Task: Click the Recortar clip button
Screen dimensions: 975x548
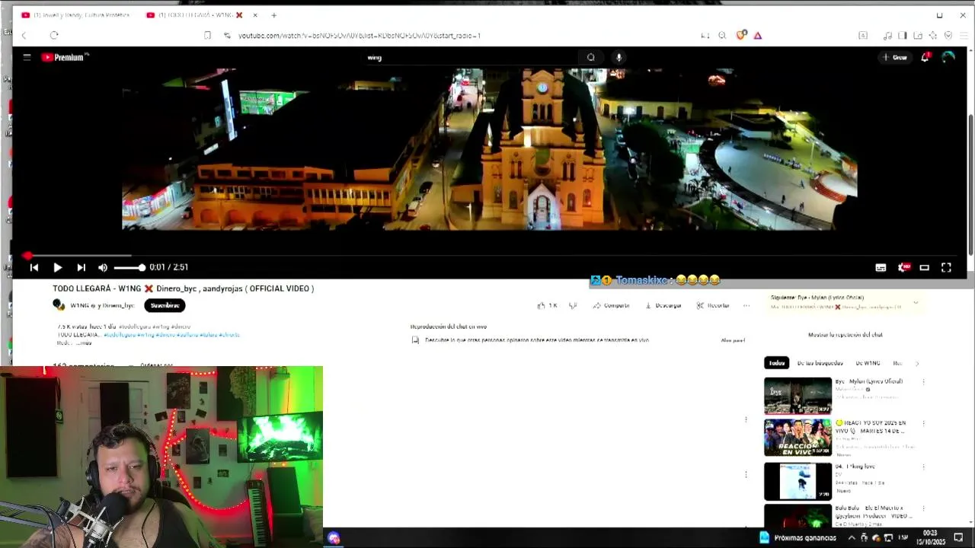Action: [713, 305]
